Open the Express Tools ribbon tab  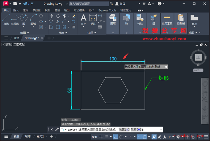[x=107, y=10]
